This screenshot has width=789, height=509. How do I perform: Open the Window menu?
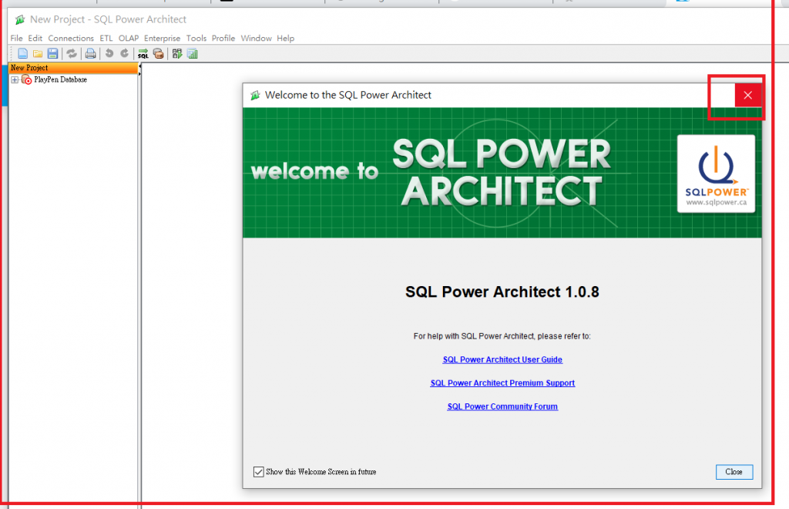pyautogui.click(x=256, y=39)
